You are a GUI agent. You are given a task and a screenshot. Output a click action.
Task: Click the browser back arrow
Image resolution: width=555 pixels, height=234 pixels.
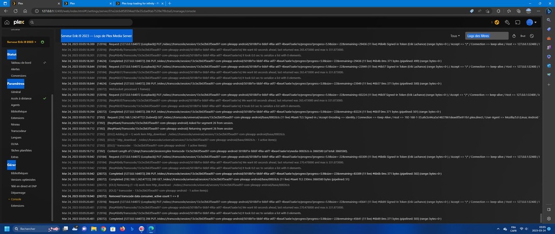pos(6,11)
